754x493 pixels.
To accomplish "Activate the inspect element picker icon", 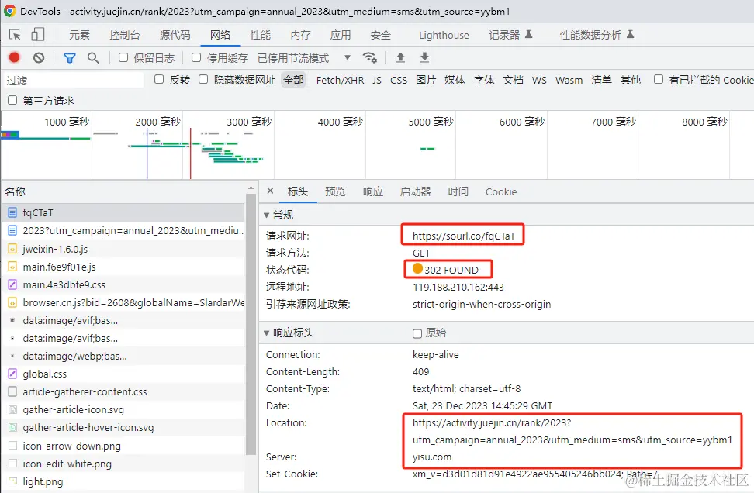I will coord(15,35).
